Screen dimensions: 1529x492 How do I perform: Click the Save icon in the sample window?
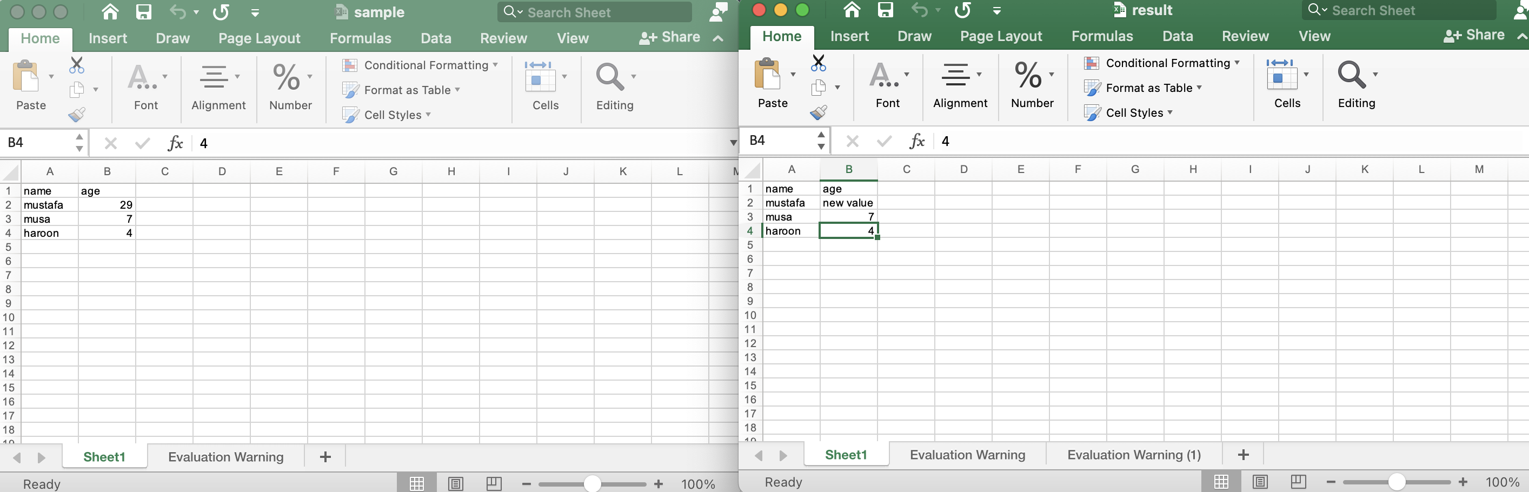click(144, 11)
